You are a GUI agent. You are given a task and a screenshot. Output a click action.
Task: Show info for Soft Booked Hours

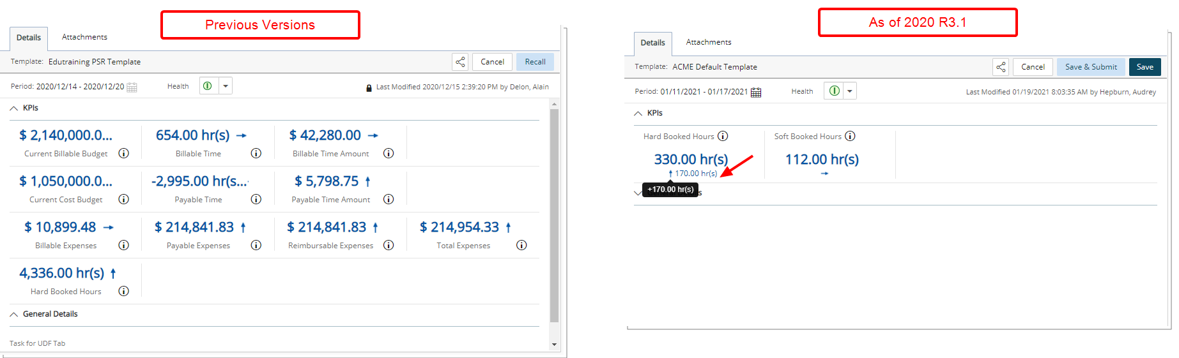(x=850, y=136)
